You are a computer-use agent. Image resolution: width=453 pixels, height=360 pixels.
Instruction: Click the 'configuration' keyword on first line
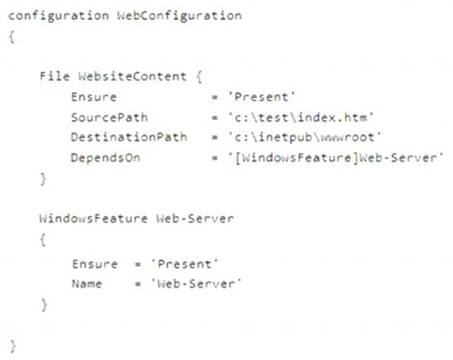(x=58, y=16)
